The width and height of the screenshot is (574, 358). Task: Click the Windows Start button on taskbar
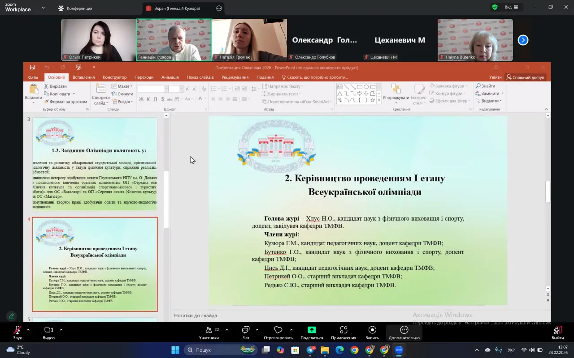(175, 350)
